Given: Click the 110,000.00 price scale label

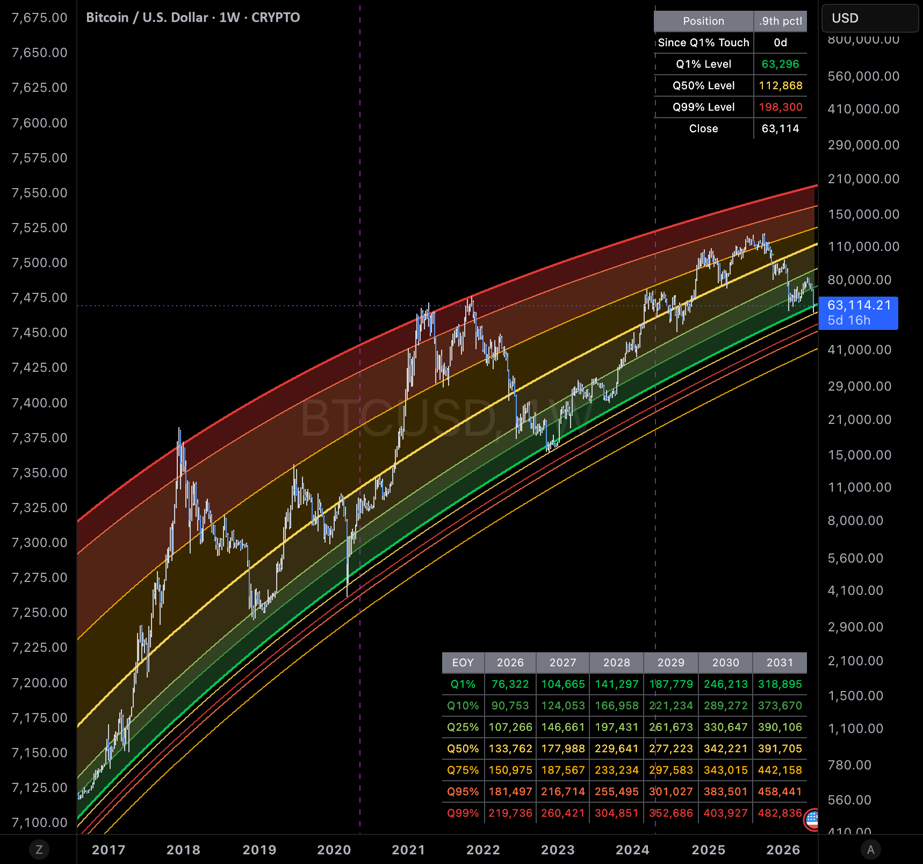Looking at the screenshot, I should [863, 247].
